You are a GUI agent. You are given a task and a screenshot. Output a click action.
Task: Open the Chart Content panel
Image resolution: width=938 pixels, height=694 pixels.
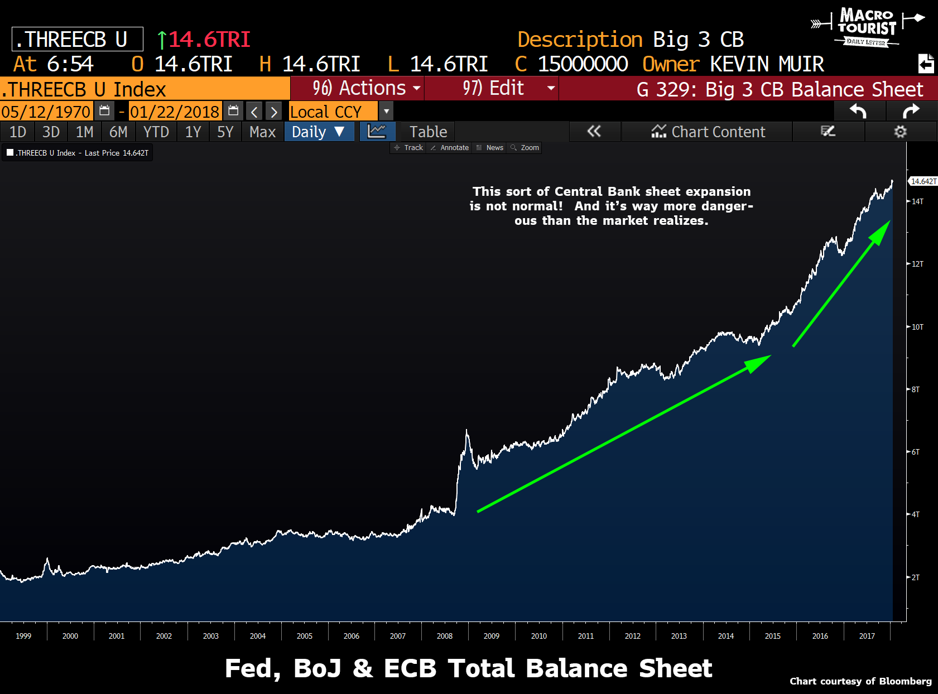pos(708,132)
